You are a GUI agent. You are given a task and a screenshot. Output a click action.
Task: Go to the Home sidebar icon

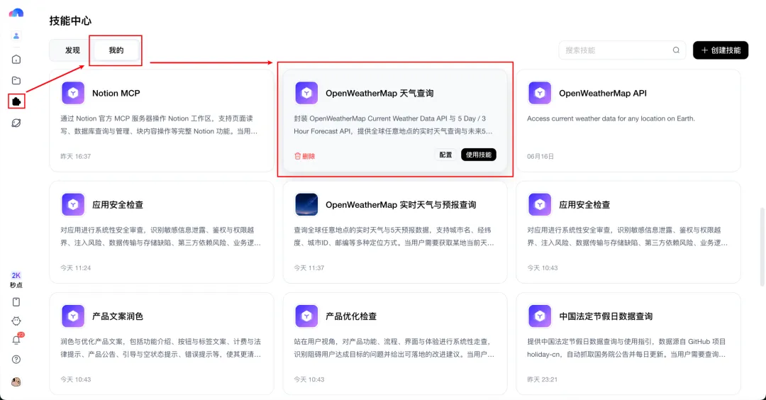tap(16, 59)
